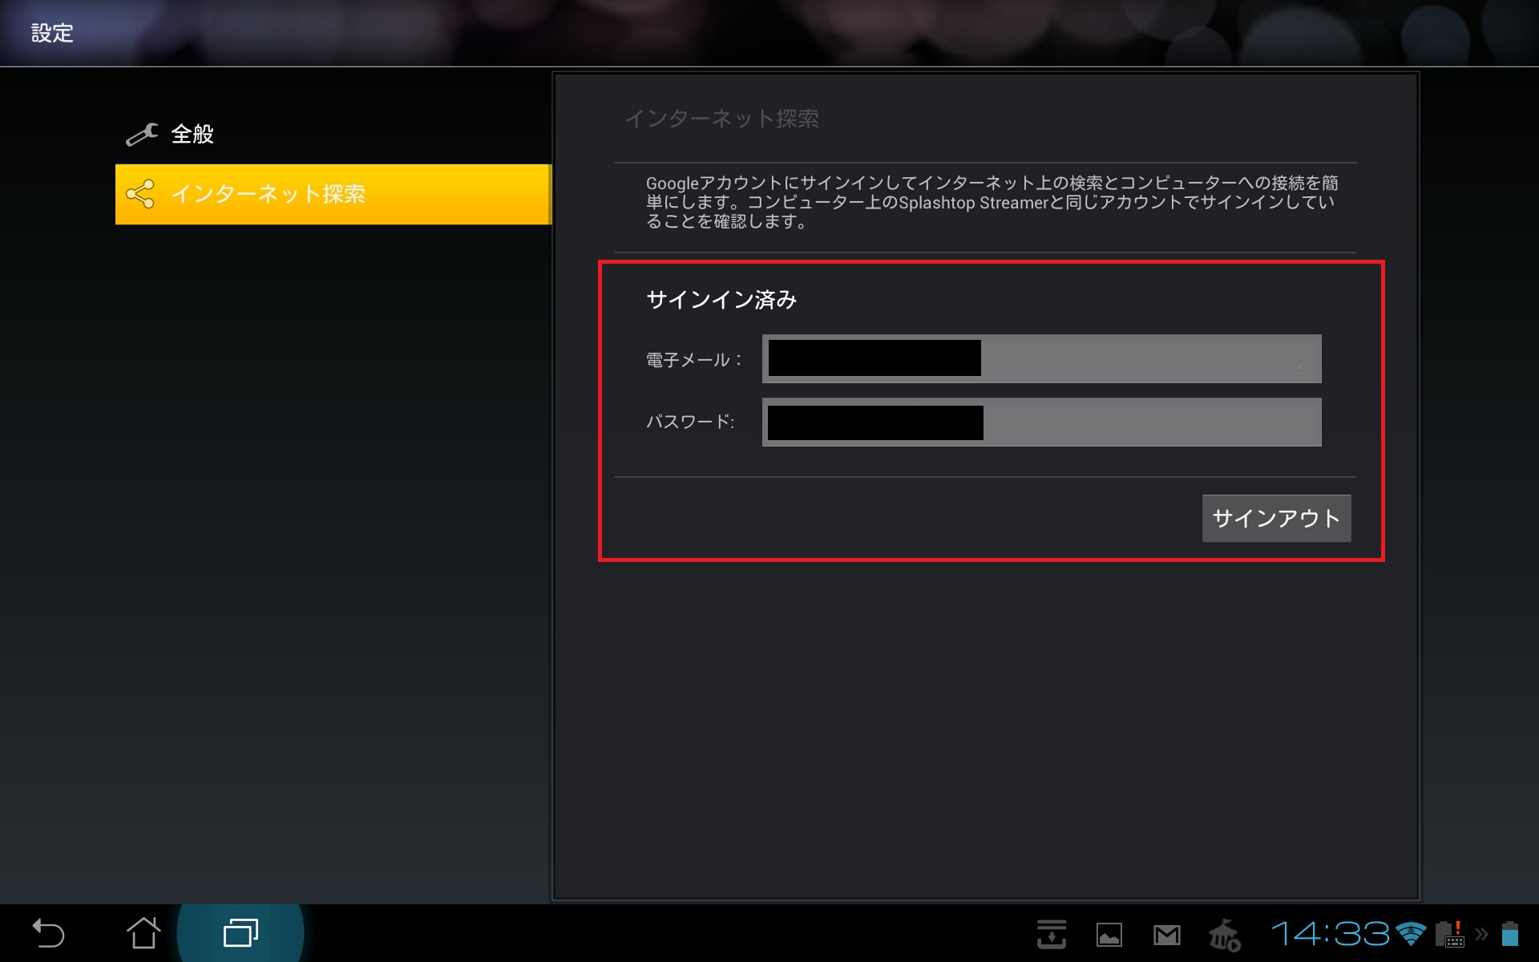Open the download notification icon
Image resolution: width=1539 pixels, height=962 pixels.
1051,934
